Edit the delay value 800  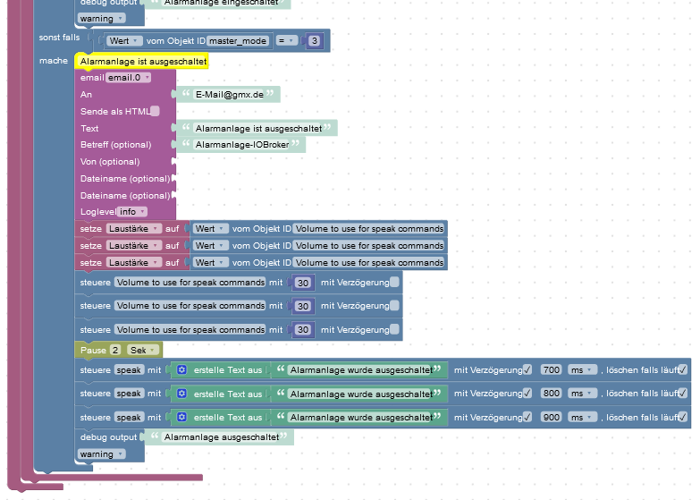coord(552,394)
